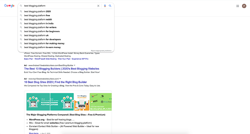Click the blue search magnifier button
This screenshot has width=250, height=134.
pos(110,6)
